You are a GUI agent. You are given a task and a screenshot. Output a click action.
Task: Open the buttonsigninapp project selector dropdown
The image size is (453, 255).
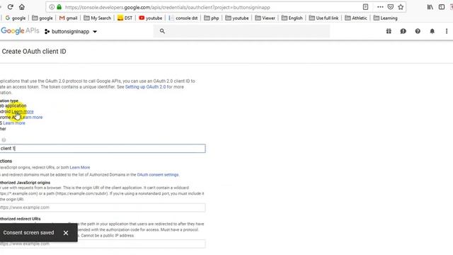(x=71, y=31)
